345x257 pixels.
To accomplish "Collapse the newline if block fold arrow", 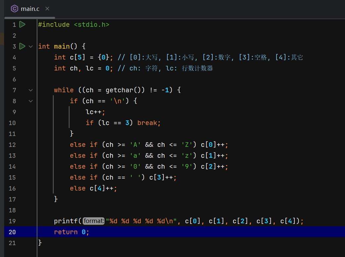I will 30,101.
